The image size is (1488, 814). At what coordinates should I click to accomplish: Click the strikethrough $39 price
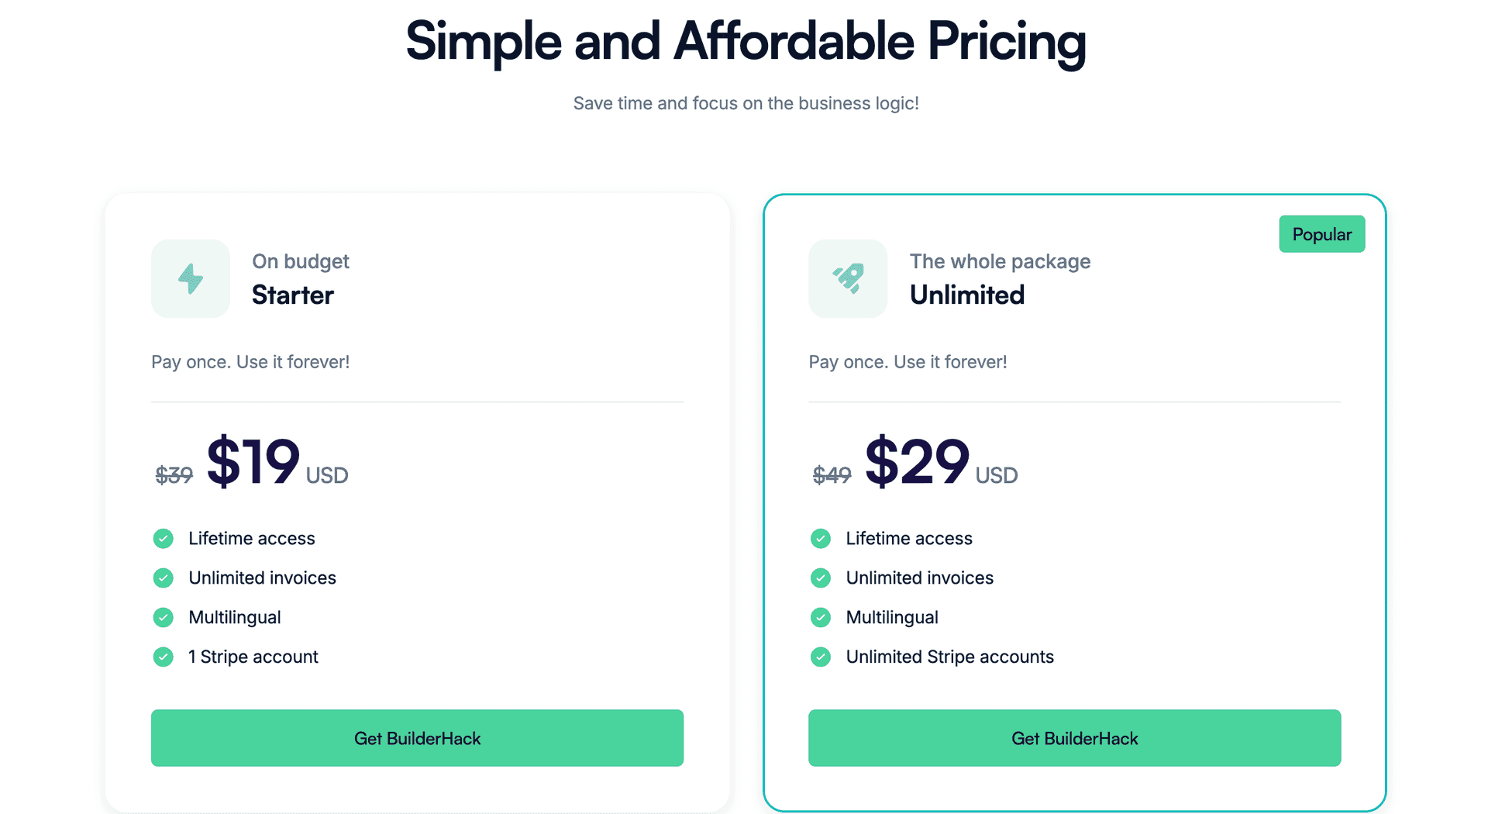174,475
